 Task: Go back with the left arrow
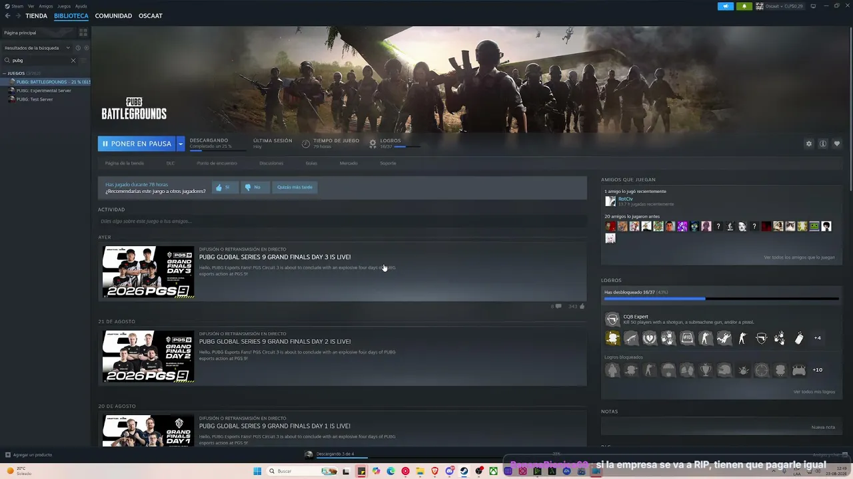point(8,16)
